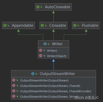Click the green interface icon on AutoCloseable
This screenshot has height=102, width=103.
pos(38,7)
